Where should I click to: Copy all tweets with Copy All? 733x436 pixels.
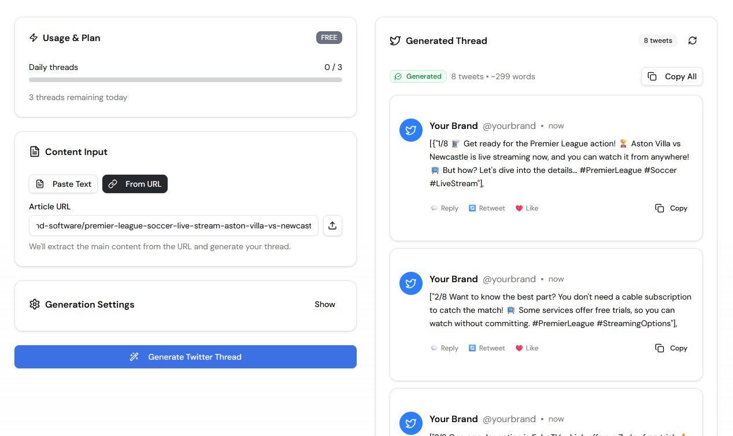(x=672, y=76)
